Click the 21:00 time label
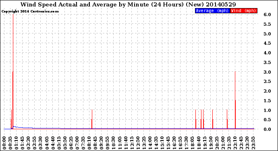This screenshot has width=278, height=151. point(223,143)
